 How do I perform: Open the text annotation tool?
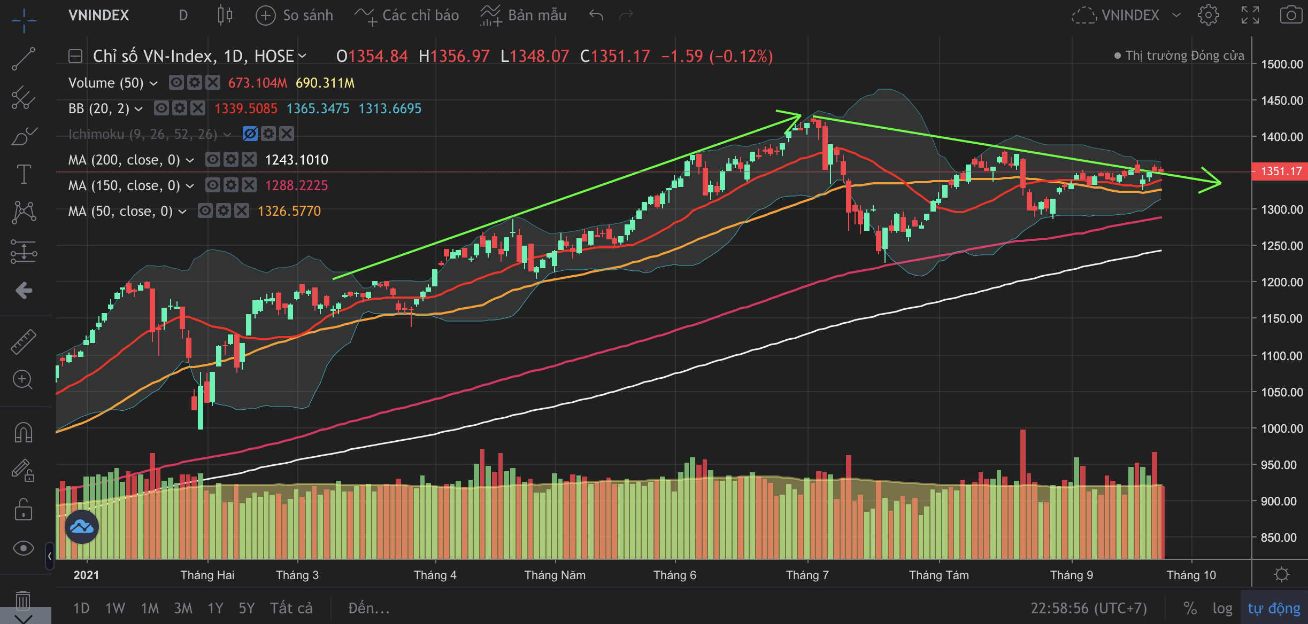point(24,174)
